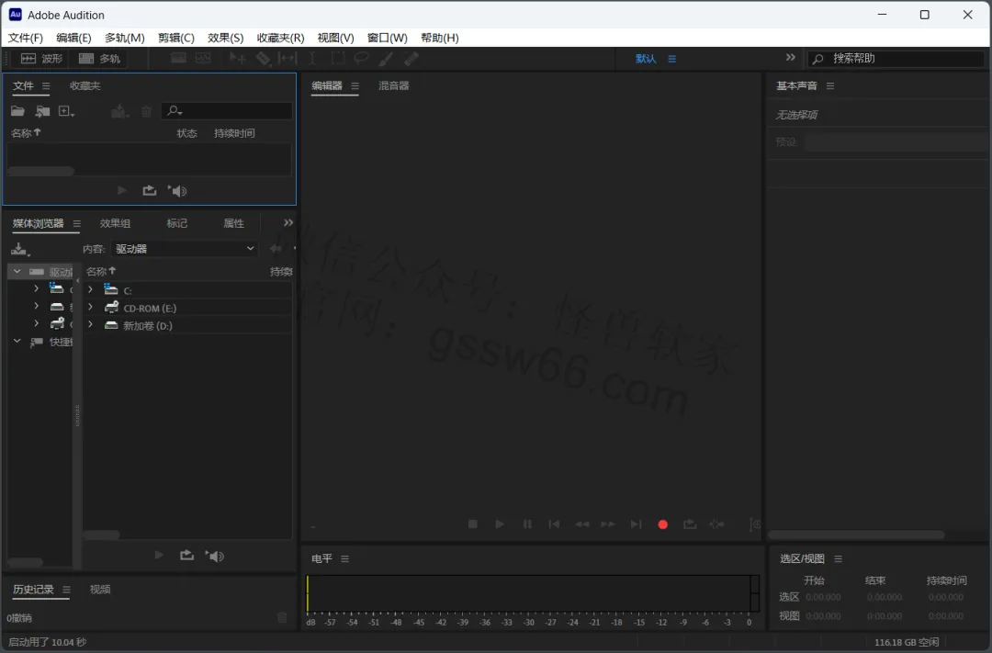
Task: Select the 默认 workspace button
Action: point(646,59)
